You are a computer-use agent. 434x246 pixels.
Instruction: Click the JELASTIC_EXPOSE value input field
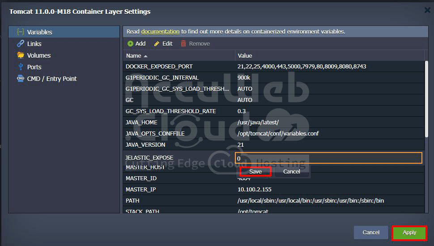328,158
